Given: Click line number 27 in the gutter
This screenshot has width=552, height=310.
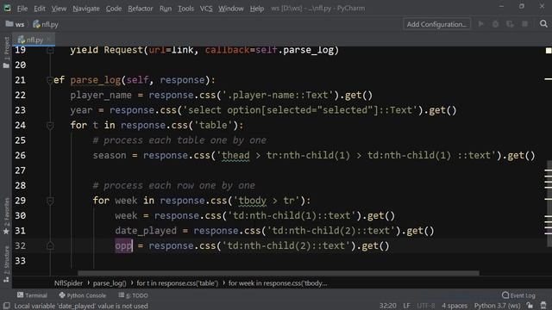Looking at the screenshot, I should point(21,170).
